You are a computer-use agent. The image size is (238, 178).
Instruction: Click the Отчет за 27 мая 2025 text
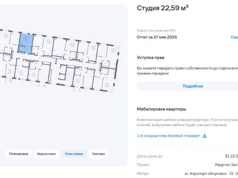point(157,37)
